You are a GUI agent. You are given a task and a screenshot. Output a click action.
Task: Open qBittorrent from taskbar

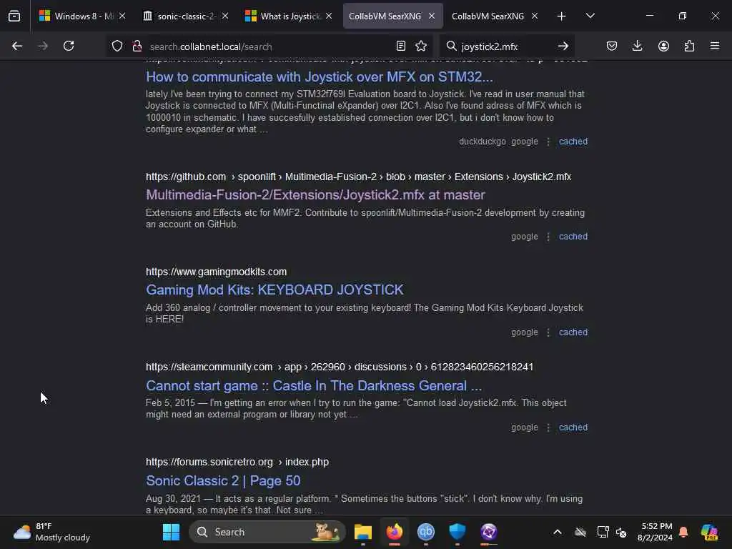click(426, 532)
